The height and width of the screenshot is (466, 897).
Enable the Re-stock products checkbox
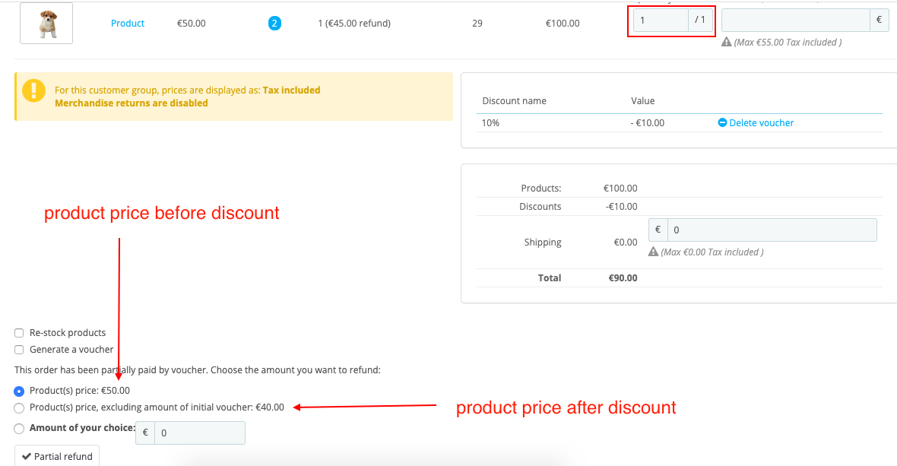click(x=18, y=332)
